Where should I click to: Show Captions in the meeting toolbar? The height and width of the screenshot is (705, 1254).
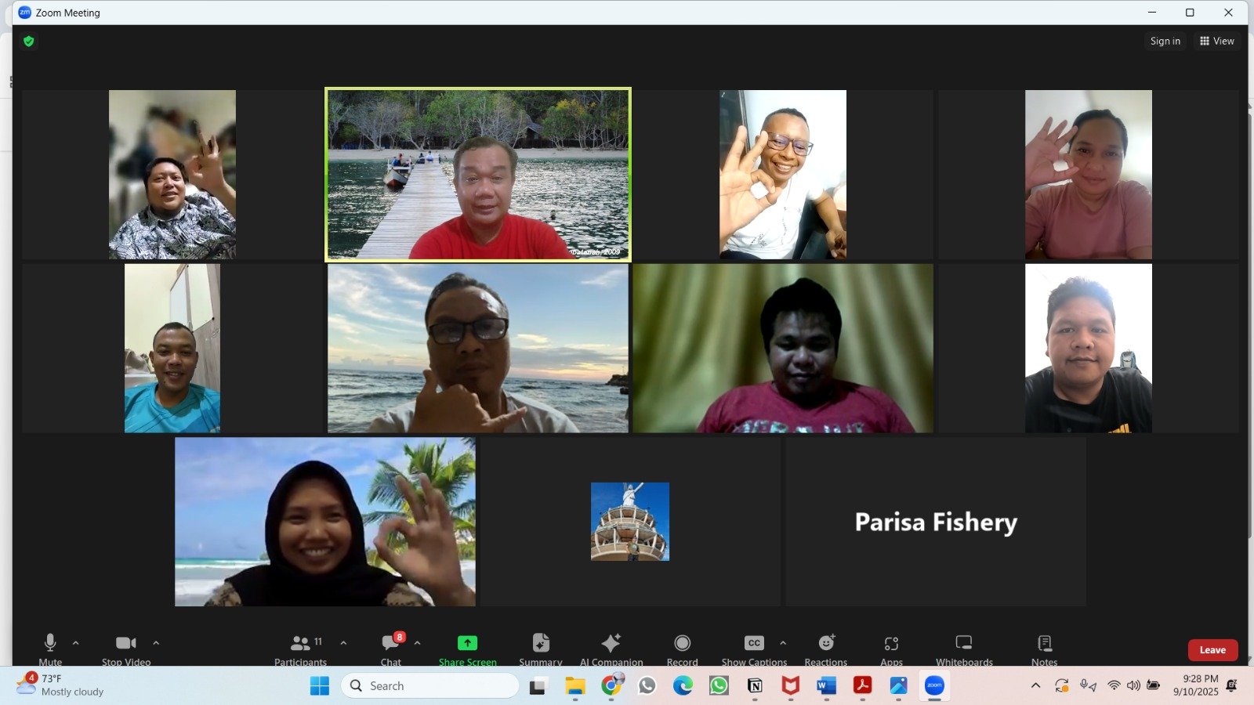point(754,649)
